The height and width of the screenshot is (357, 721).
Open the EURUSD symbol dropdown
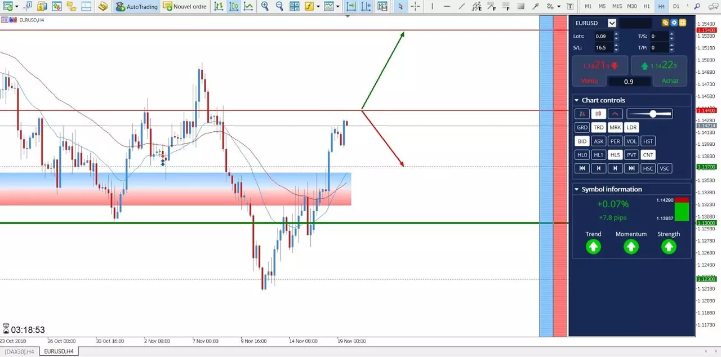click(x=612, y=23)
